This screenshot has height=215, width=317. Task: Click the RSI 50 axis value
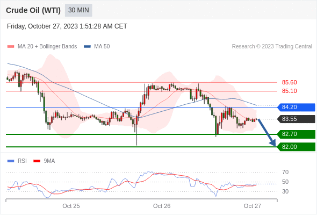(285, 182)
